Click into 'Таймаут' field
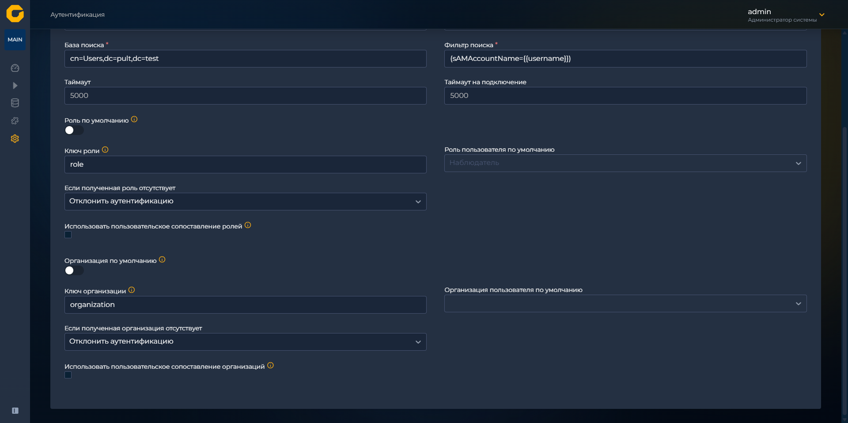Screen dimensions: 848x423 click(245, 96)
